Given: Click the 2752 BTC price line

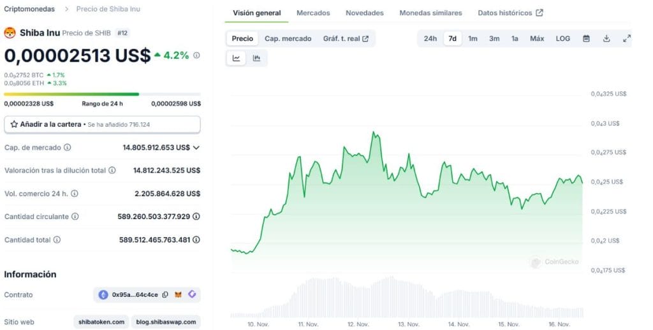Looking at the screenshot, I should click(34, 75).
